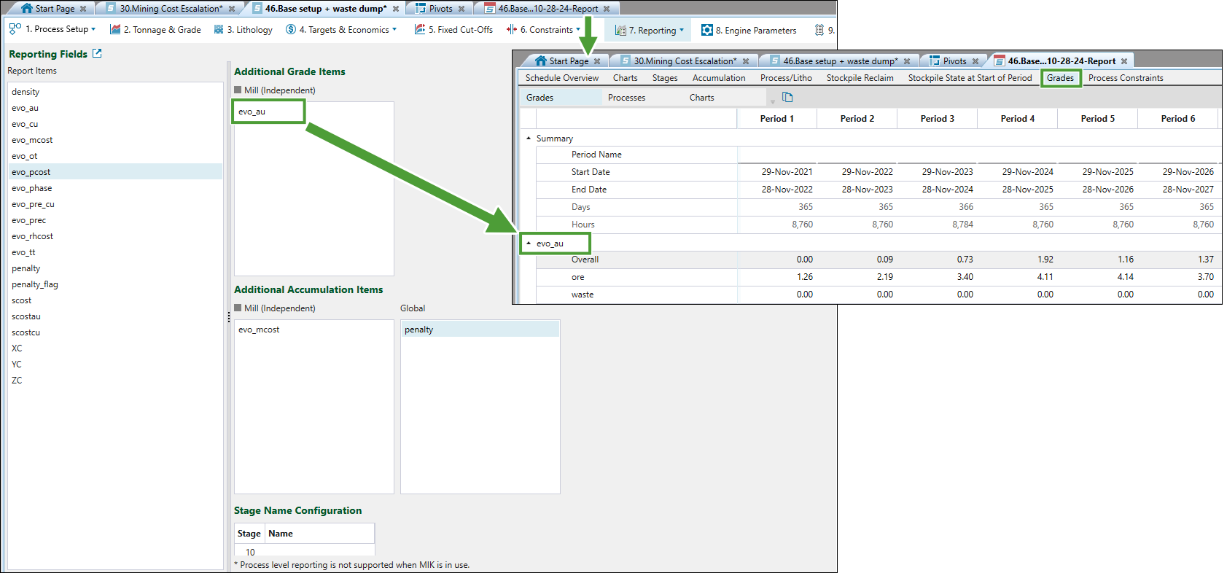Open the Process Constraints report tab
The image size is (1227, 573).
[1126, 78]
